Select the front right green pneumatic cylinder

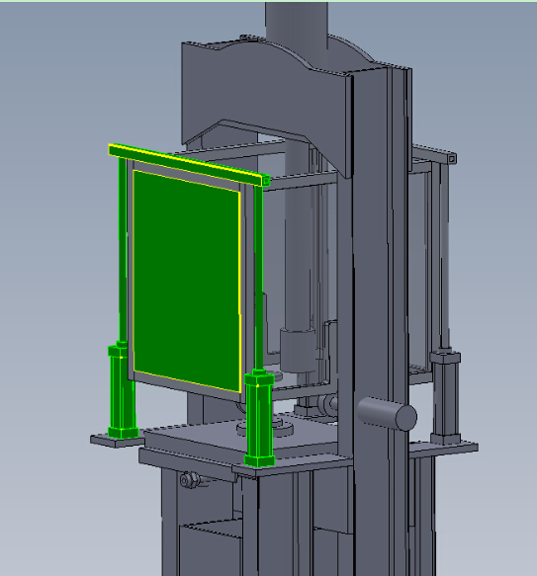point(259,419)
